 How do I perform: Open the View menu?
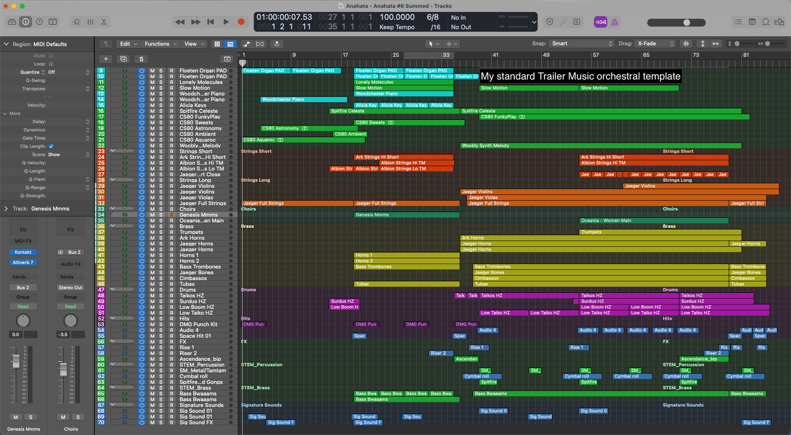194,44
